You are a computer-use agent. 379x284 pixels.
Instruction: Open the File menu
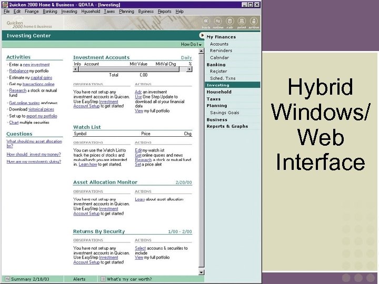[x=6, y=12]
